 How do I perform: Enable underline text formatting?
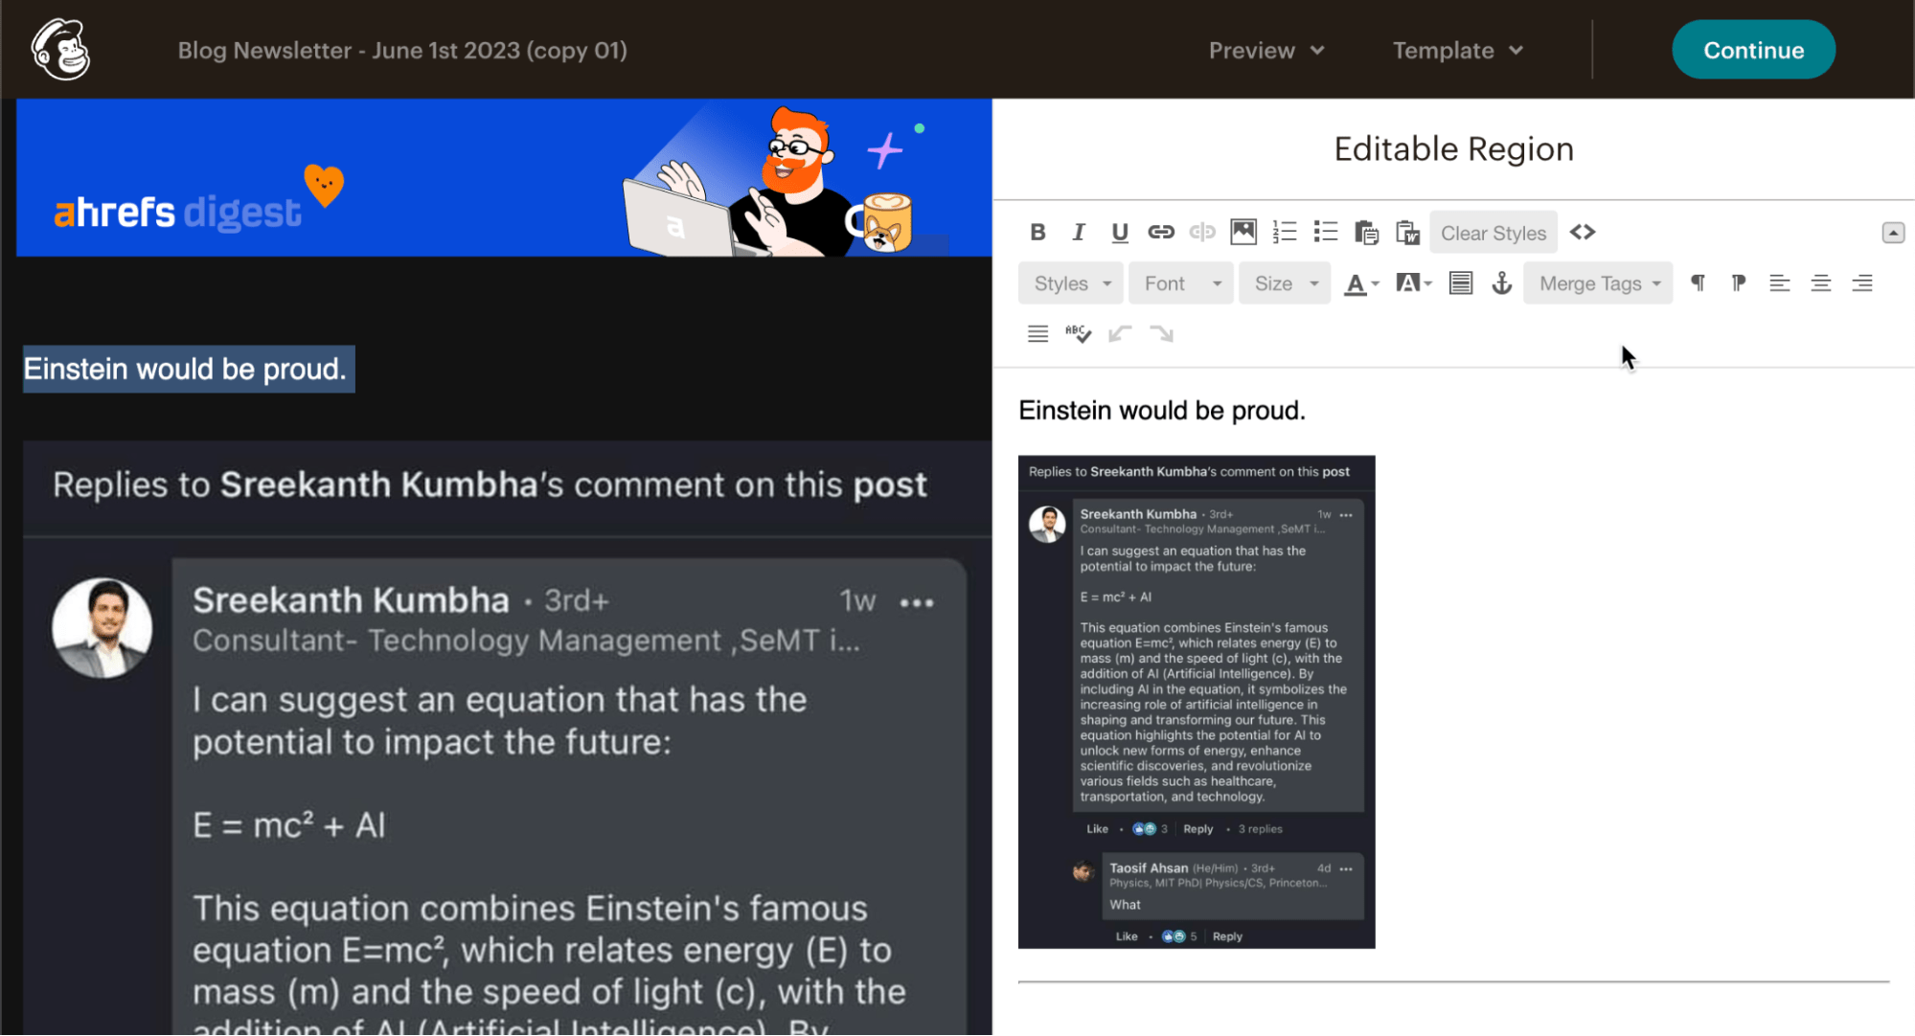pyautogui.click(x=1119, y=233)
